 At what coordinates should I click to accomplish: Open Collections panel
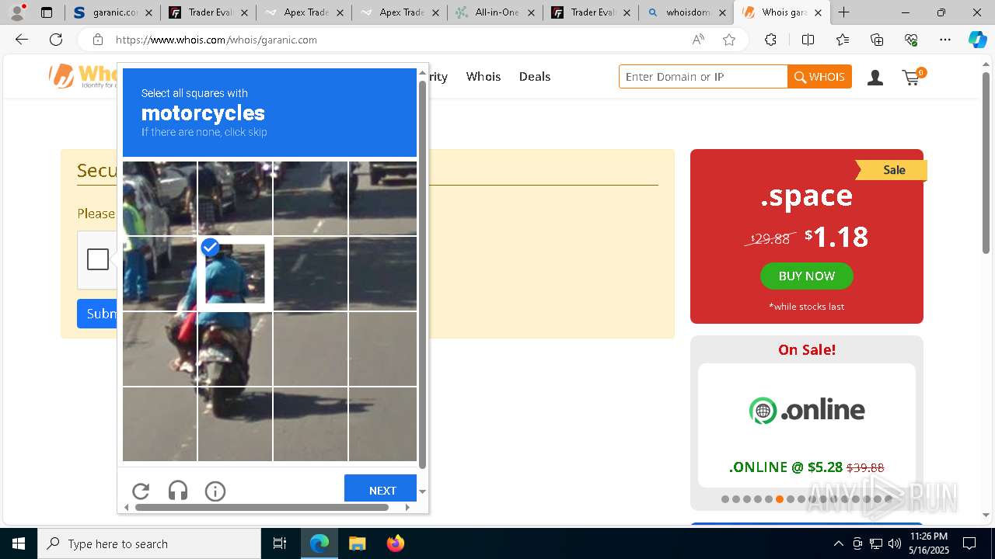point(877,40)
